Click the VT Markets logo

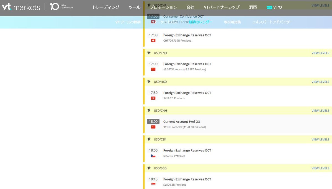pos(21,7)
